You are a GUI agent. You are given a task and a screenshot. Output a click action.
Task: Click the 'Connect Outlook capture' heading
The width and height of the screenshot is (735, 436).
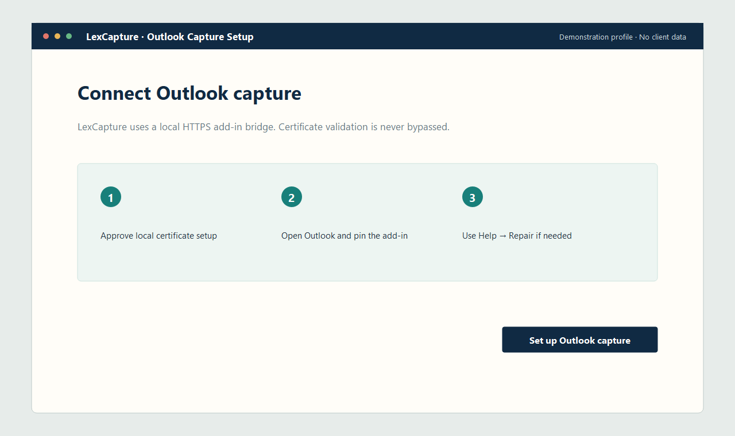tap(189, 93)
